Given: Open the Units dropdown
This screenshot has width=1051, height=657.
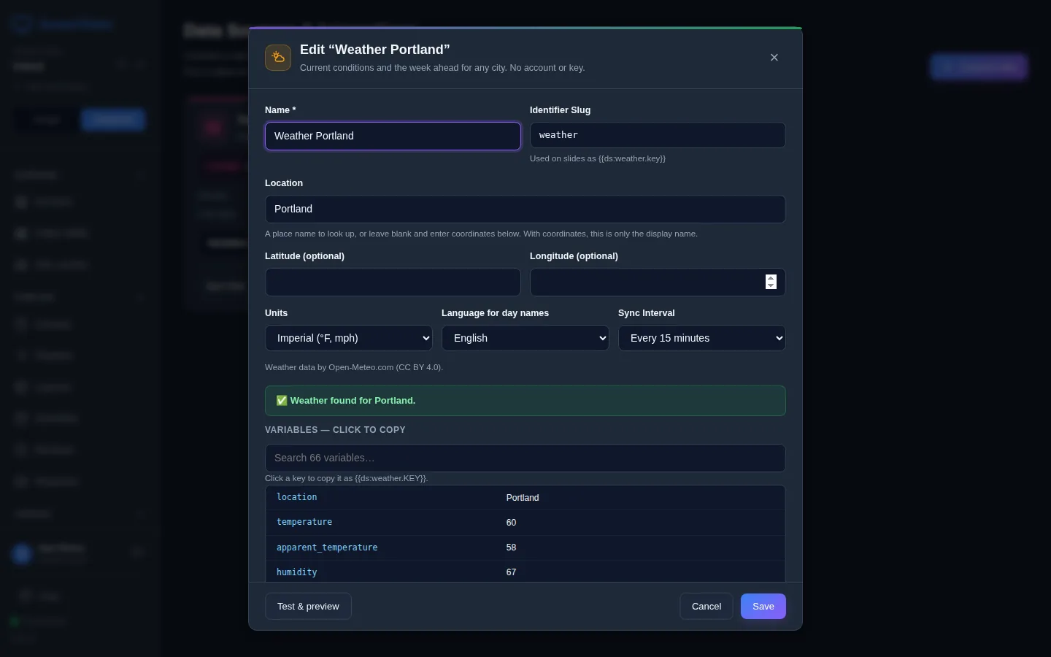Looking at the screenshot, I should coord(349,338).
